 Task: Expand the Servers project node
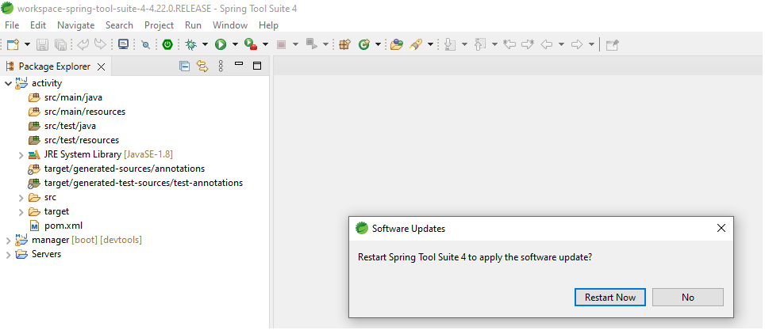(x=8, y=255)
